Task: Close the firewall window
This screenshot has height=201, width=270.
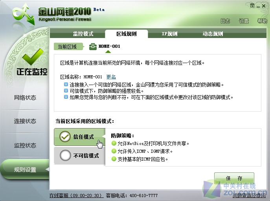Action: 264,6
